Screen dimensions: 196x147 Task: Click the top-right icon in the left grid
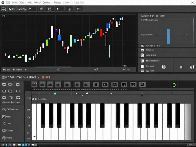[x=18, y=85]
